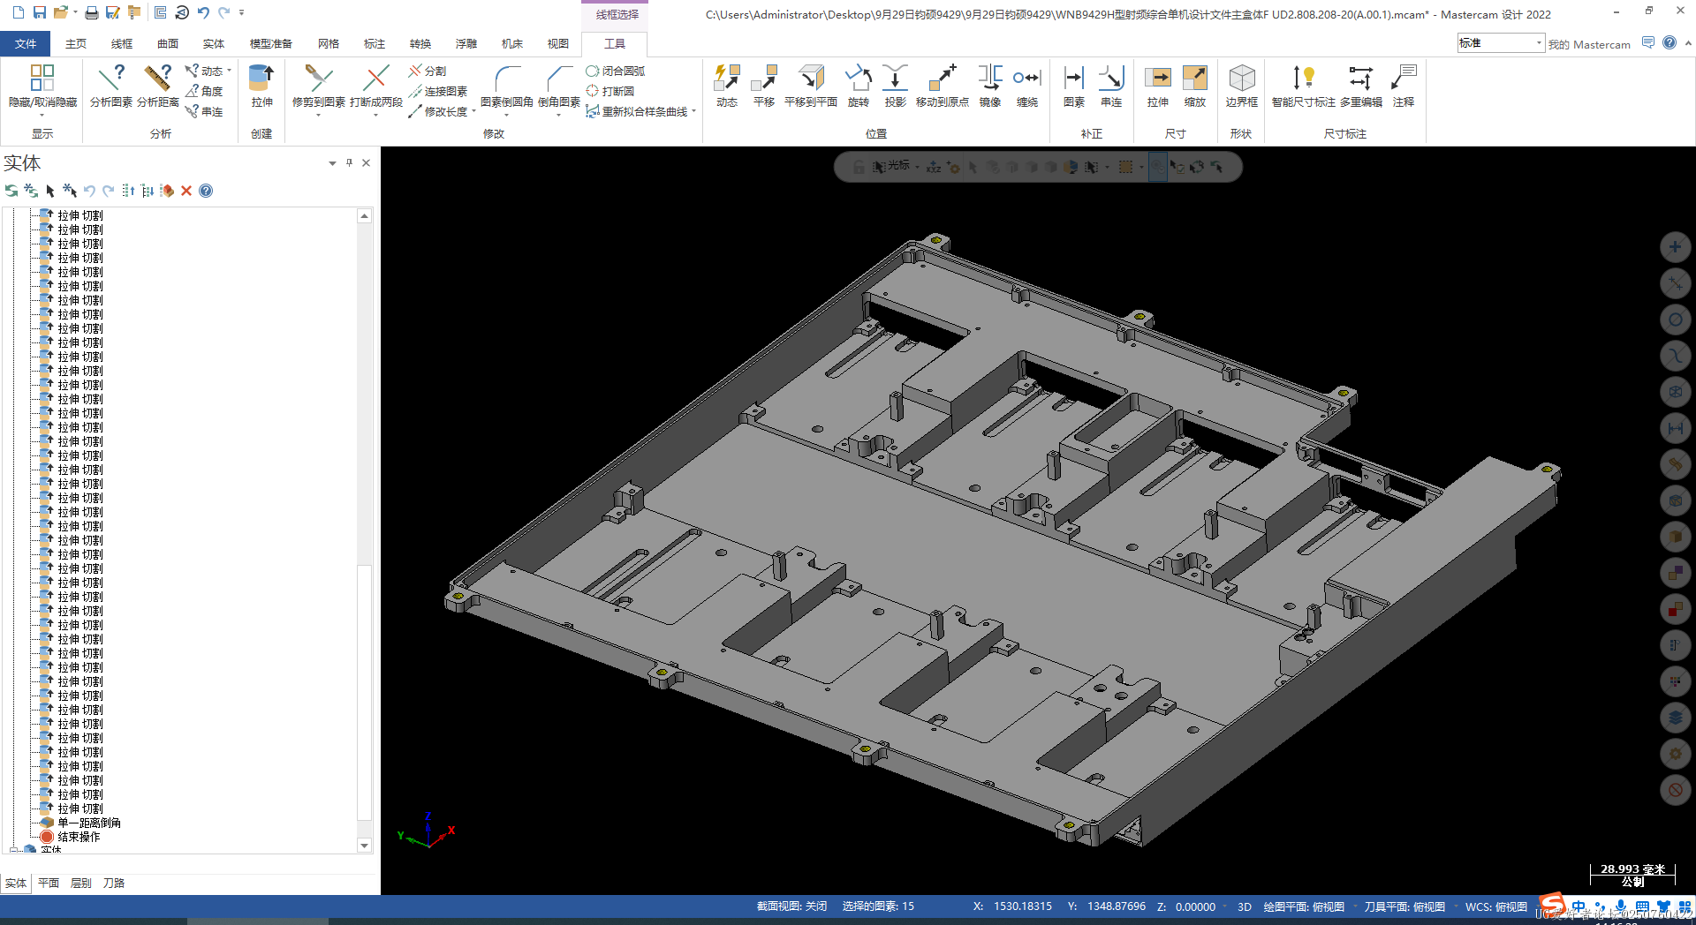
Task: Click the 镜像 mirror icon
Action: 989,86
